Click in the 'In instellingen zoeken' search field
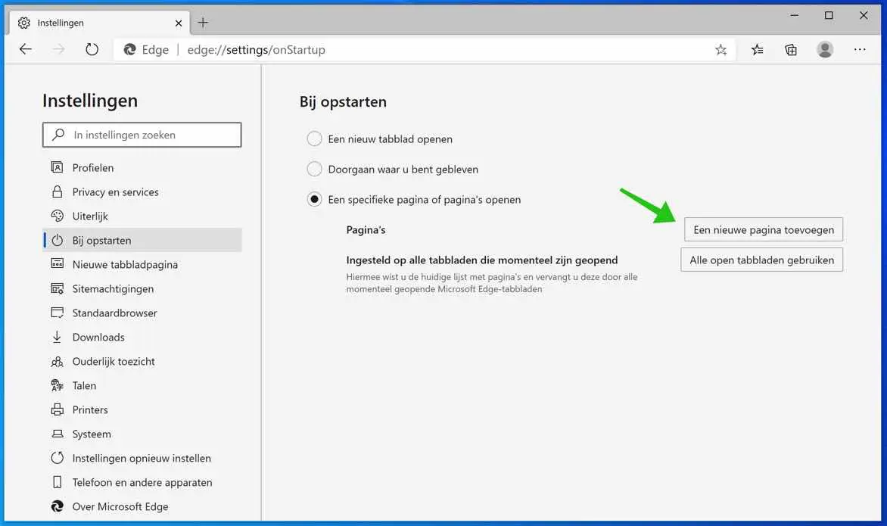The width and height of the screenshot is (887, 526). pyautogui.click(x=142, y=135)
